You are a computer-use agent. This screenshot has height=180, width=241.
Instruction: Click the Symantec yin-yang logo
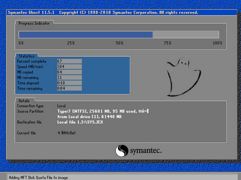122,151
